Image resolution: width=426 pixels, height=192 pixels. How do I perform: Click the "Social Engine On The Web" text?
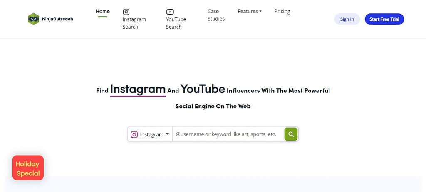[213, 106]
